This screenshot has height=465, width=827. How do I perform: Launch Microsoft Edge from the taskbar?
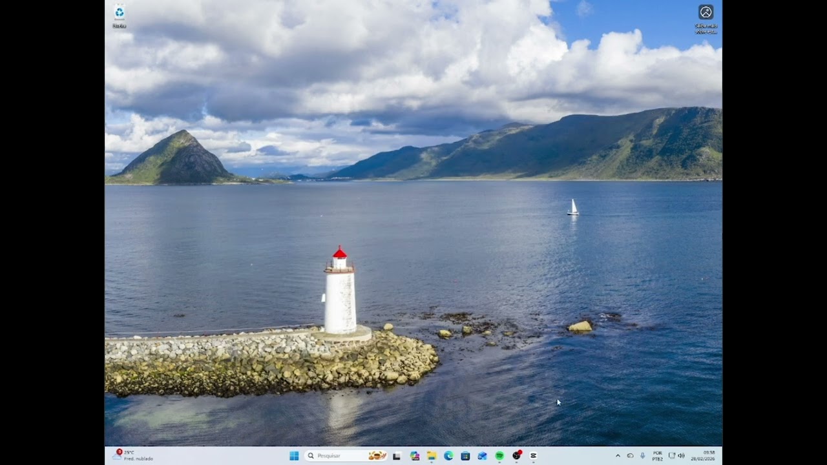click(x=448, y=455)
